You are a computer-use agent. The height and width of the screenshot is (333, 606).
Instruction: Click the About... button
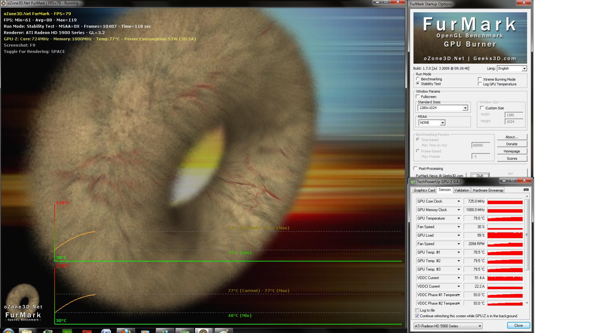pyautogui.click(x=512, y=137)
